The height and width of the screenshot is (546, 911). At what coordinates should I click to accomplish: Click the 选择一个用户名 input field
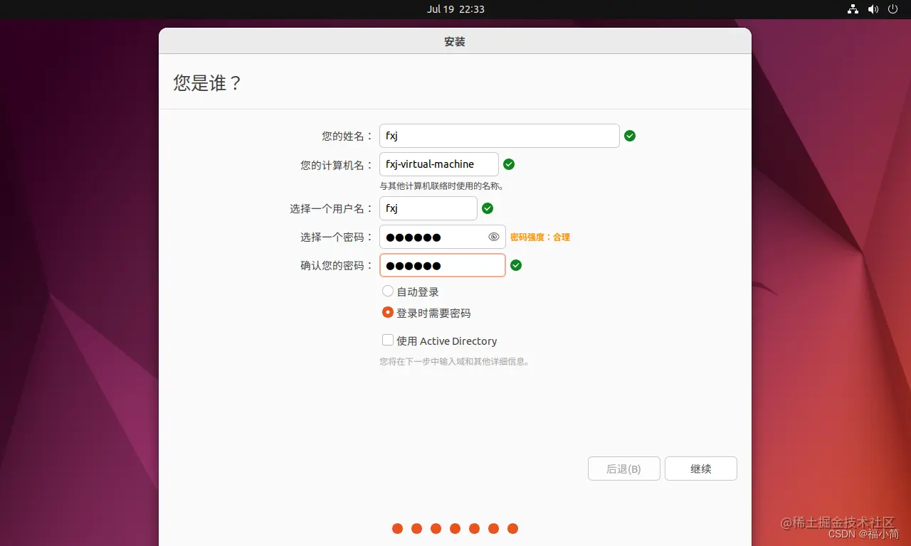[428, 208]
